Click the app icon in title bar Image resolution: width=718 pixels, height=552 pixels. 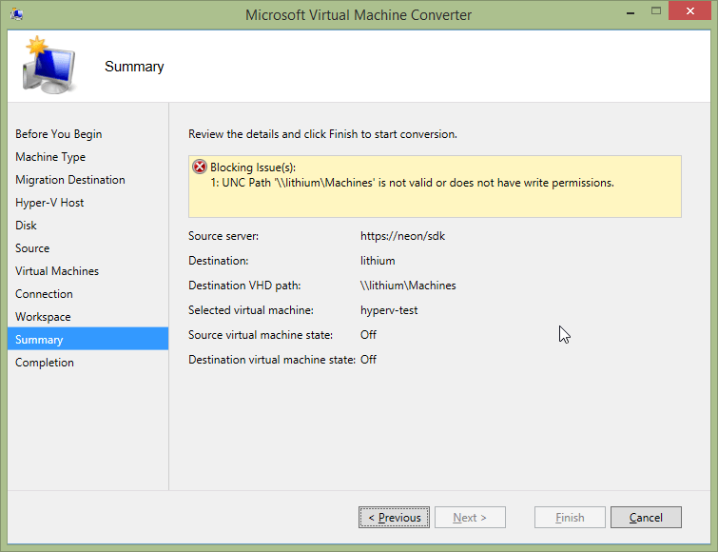tap(17, 14)
